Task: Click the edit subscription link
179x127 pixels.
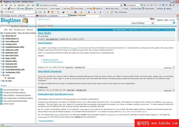Action: [168, 30]
